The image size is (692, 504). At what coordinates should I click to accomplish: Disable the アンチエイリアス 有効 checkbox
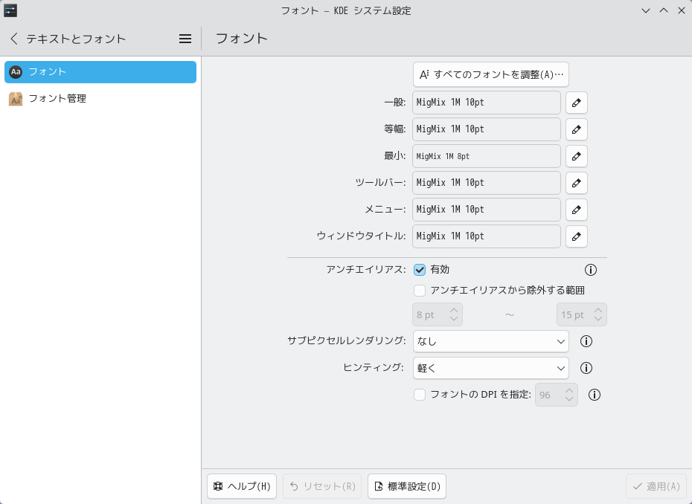[420, 270]
